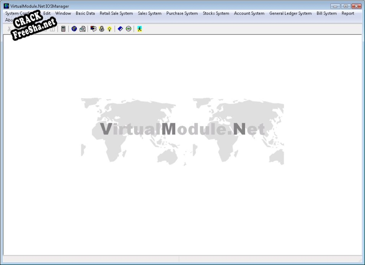Click the padlock icon in toolbar
This screenshot has height=265, width=365.
[x=102, y=29]
